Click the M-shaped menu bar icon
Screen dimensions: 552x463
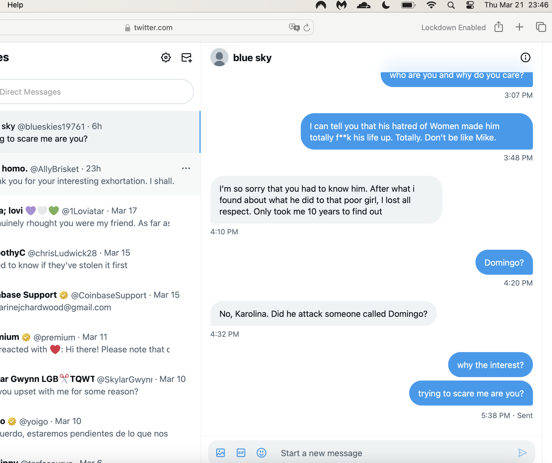[x=341, y=5]
